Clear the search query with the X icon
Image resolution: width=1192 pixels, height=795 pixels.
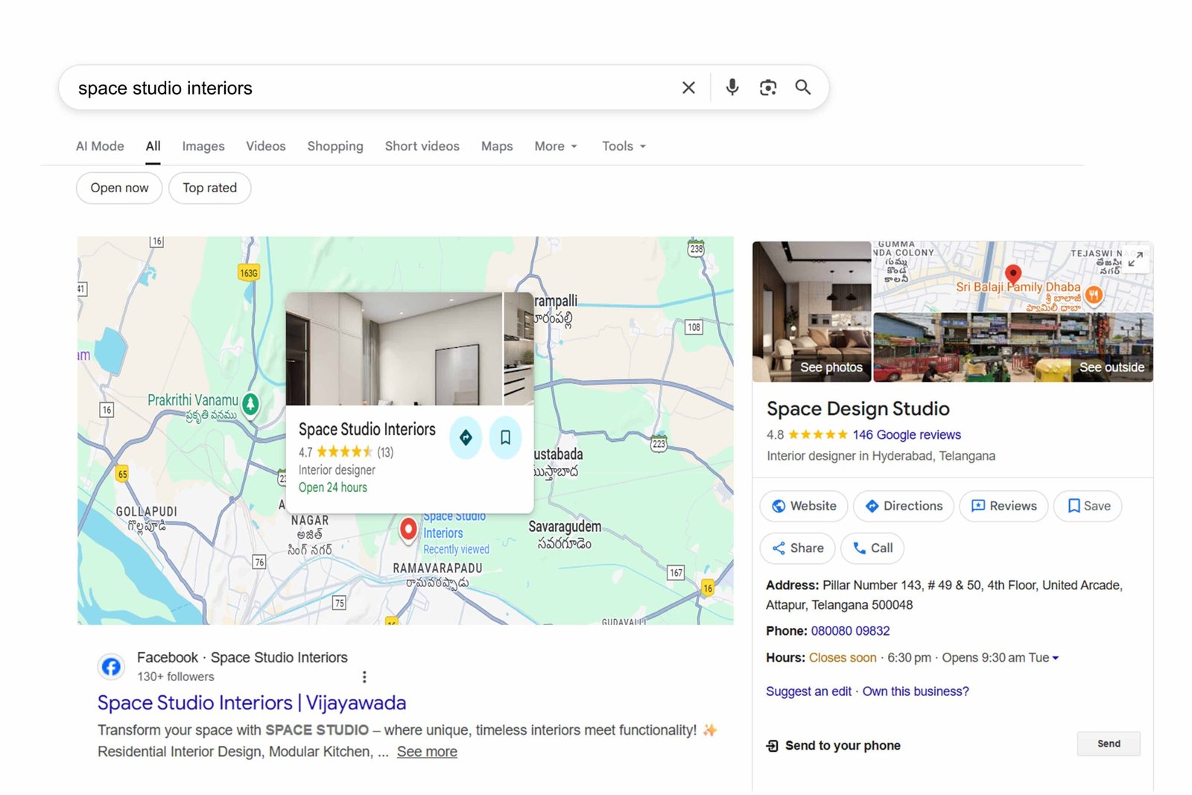tap(688, 87)
